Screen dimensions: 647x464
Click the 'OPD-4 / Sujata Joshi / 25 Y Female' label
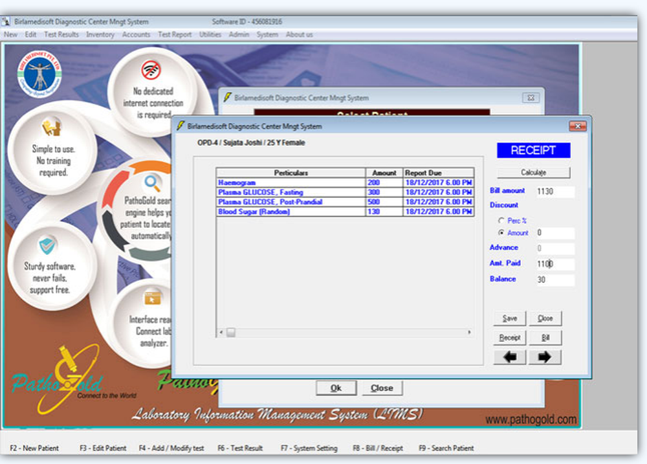pos(251,143)
